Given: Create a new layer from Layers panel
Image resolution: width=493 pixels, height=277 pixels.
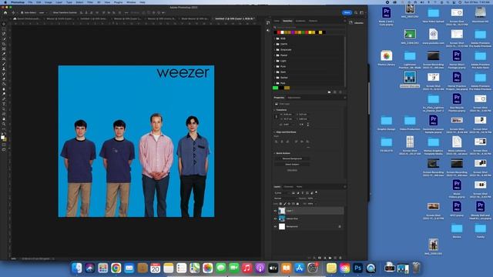Looking at the screenshot, I should pyautogui.click(x=335, y=258).
